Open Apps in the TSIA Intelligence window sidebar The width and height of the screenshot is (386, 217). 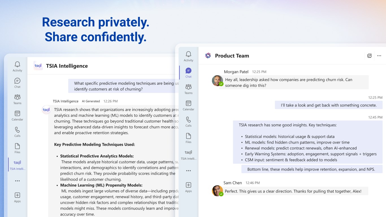tap(17, 197)
